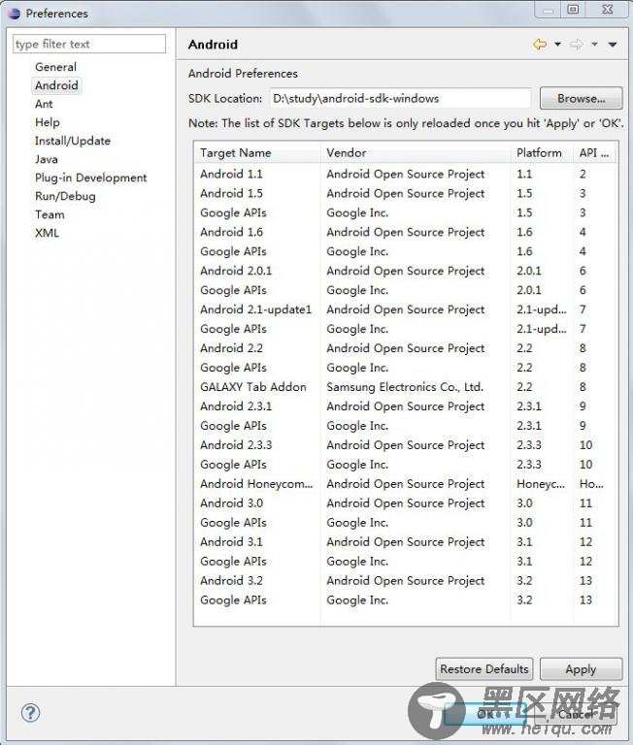
Task: Open the back history dropdown arrow
Action: (x=557, y=45)
